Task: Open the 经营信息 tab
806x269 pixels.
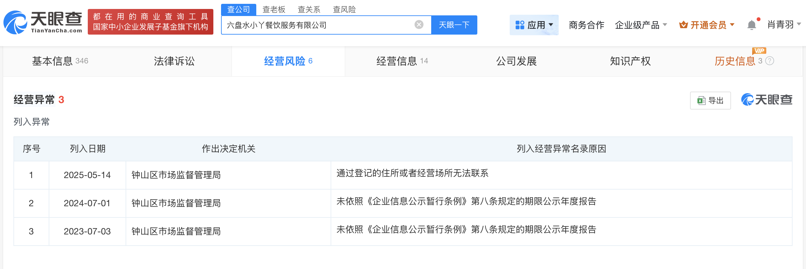Action: (x=402, y=61)
